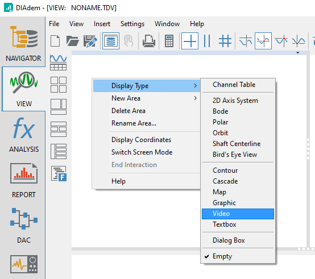The width and height of the screenshot is (315, 279).
Task: Open the ANALYSIS panel
Action: click(23, 135)
